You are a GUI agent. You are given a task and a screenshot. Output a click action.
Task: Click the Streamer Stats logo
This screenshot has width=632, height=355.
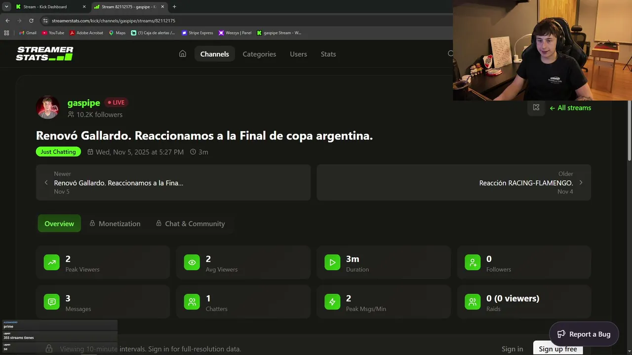coord(44,54)
